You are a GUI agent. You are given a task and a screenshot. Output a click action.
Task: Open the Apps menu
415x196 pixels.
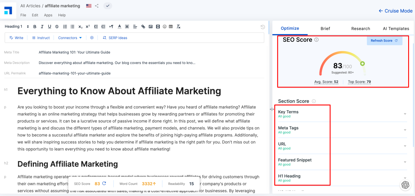pyautogui.click(x=48, y=15)
